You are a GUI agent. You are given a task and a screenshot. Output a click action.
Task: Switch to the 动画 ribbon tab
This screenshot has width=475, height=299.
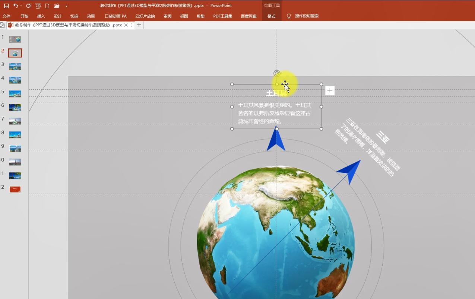pyautogui.click(x=91, y=16)
